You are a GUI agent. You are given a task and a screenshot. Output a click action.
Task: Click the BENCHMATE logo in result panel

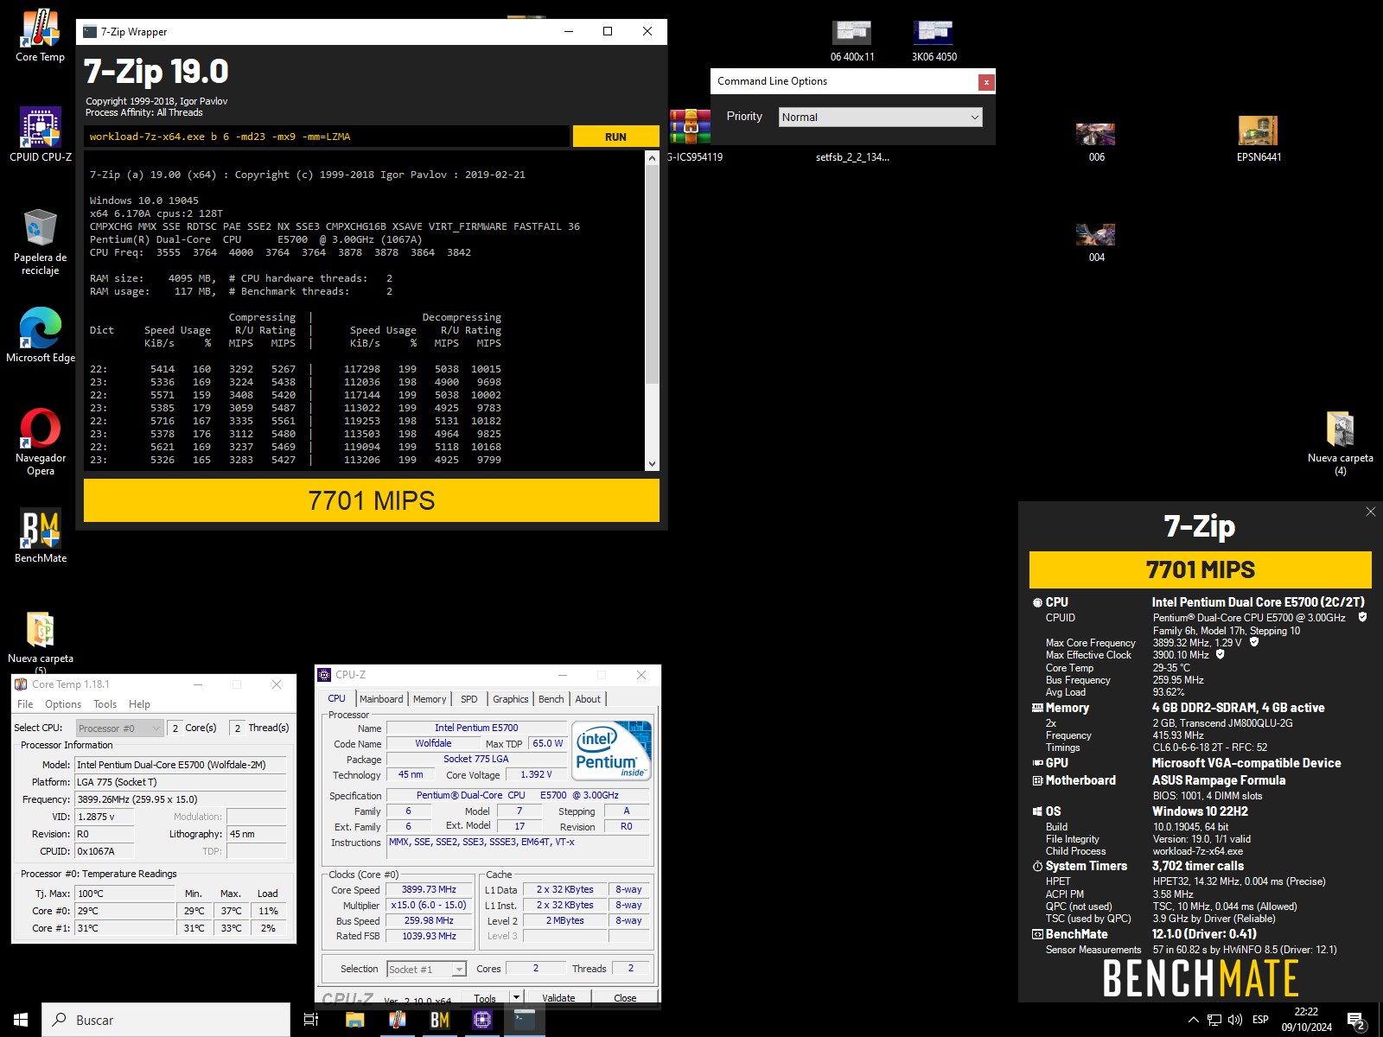point(1201,979)
